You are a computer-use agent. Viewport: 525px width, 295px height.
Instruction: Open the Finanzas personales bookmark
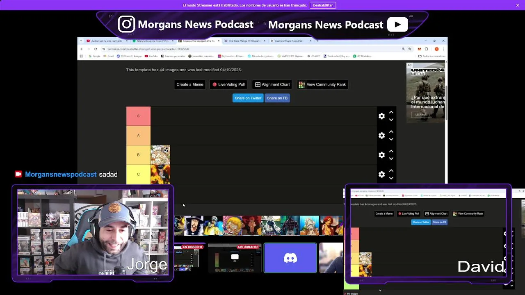173,56
